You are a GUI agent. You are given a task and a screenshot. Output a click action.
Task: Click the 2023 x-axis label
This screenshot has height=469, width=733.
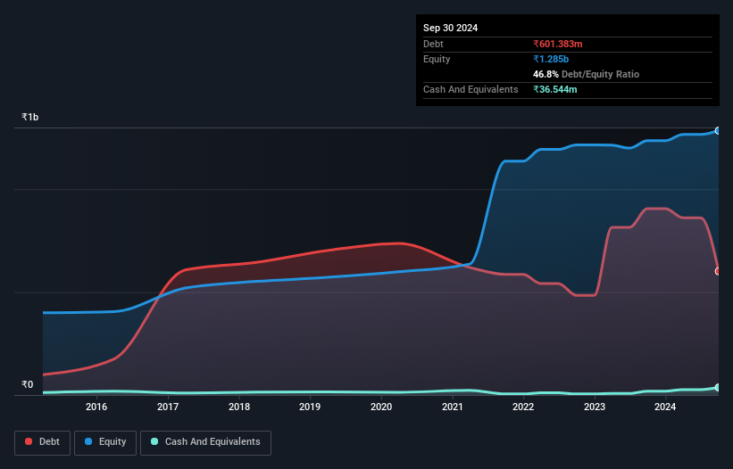coord(595,407)
